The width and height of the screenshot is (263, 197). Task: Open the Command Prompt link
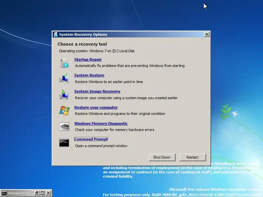point(91,139)
